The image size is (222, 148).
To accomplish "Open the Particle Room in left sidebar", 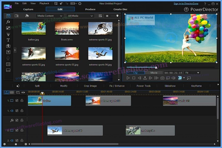I will [8, 34].
